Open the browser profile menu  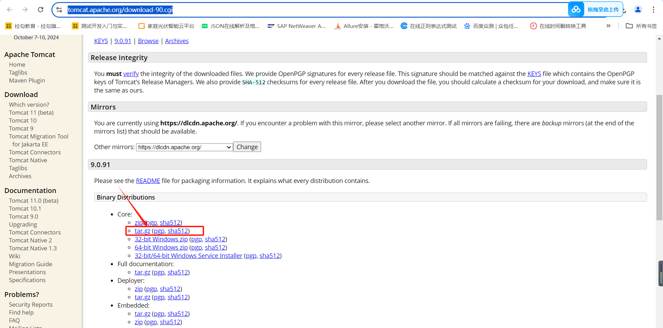point(638,10)
